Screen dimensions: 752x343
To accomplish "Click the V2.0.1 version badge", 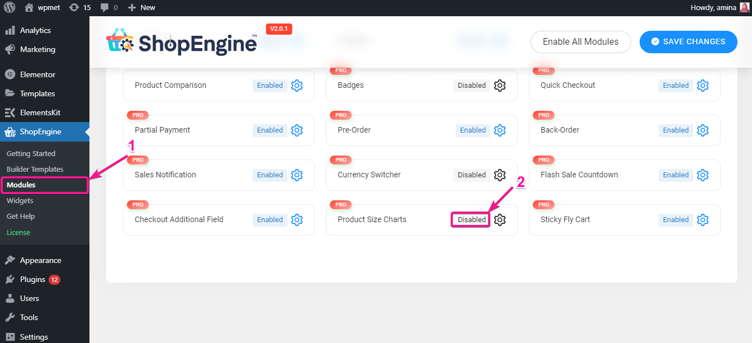I will click(279, 29).
